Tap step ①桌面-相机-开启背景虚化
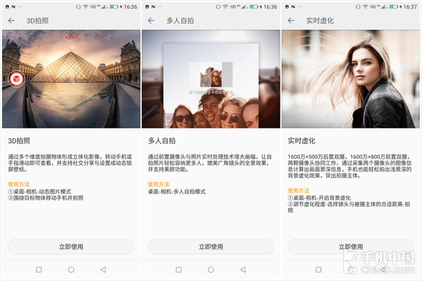The image size is (422, 281). [319, 198]
